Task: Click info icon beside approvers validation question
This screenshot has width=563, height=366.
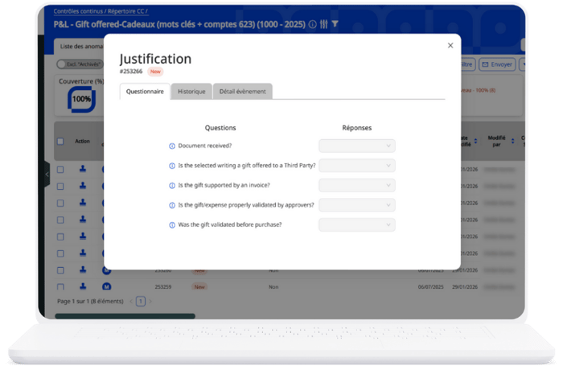Action: coord(172,205)
